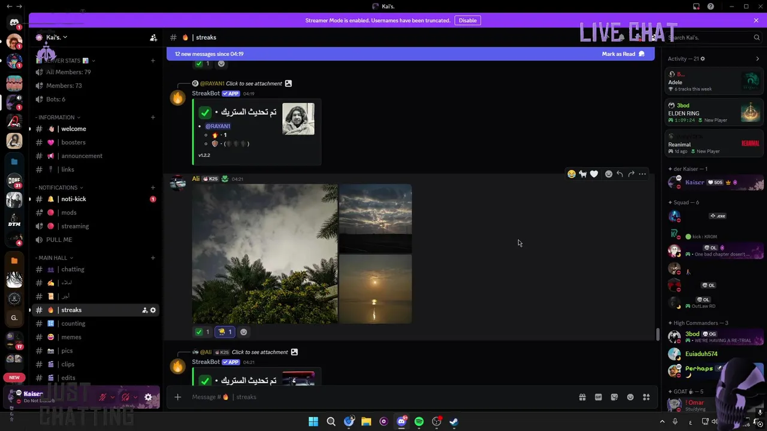The image size is (767, 431).
Task: Open More options on Ali's message
Action: tap(642, 174)
